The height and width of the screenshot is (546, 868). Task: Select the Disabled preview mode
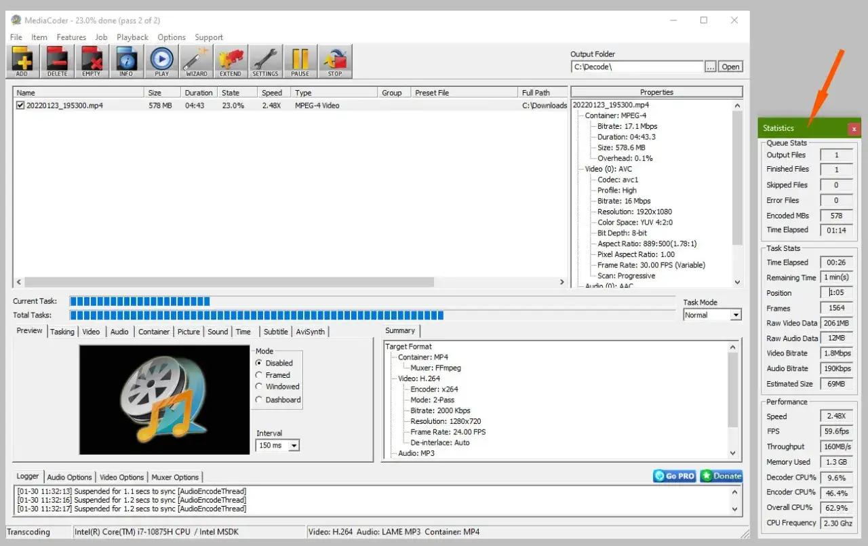(x=259, y=363)
